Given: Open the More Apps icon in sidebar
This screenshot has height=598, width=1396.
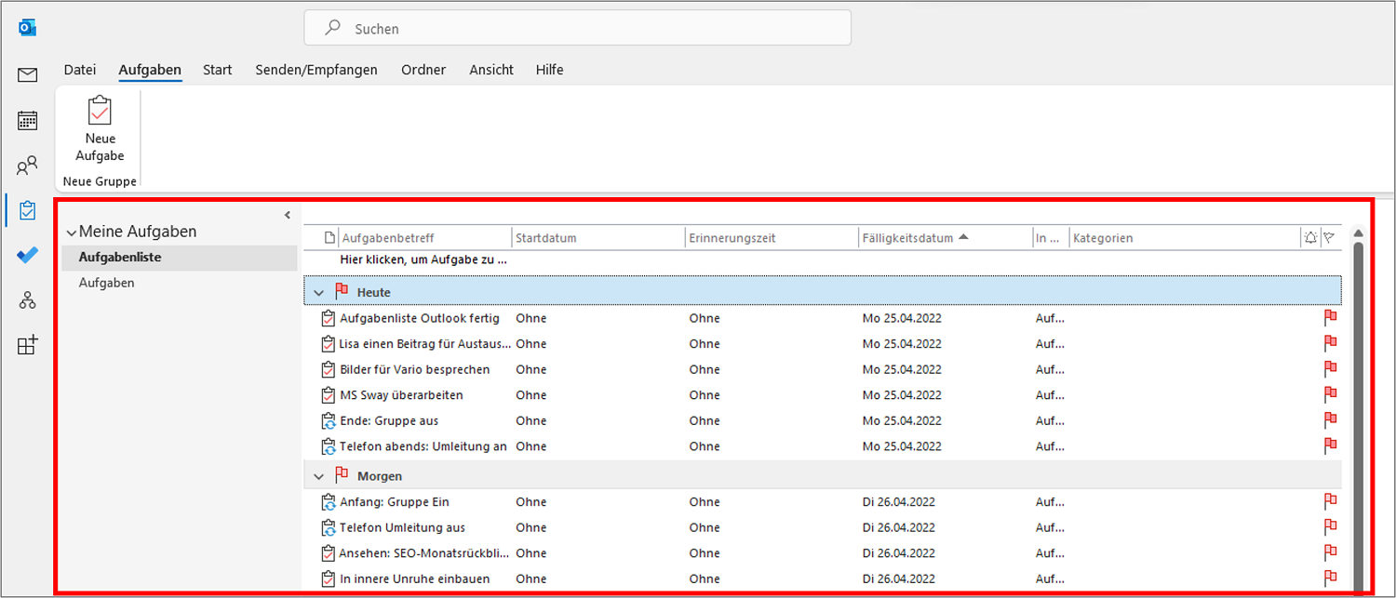Looking at the screenshot, I should pyautogui.click(x=27, y=345).
